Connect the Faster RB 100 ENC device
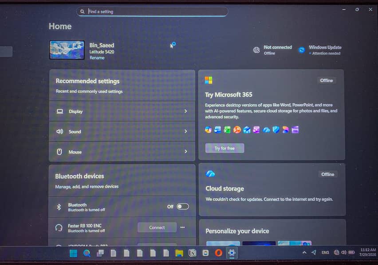378x265 pixels. pos(157,227)
